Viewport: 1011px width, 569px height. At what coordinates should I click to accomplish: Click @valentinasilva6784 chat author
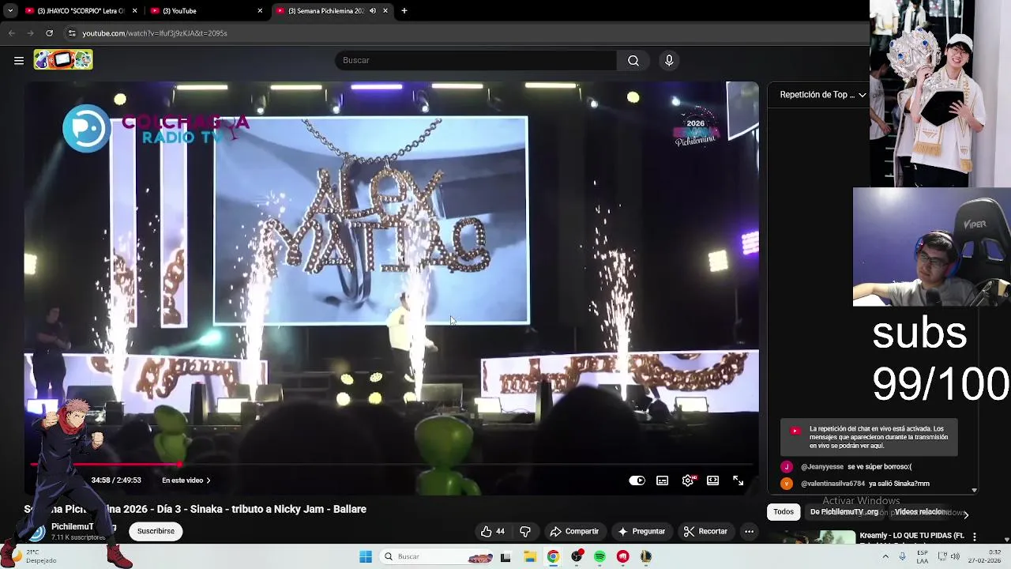click(x=832, y=484)
